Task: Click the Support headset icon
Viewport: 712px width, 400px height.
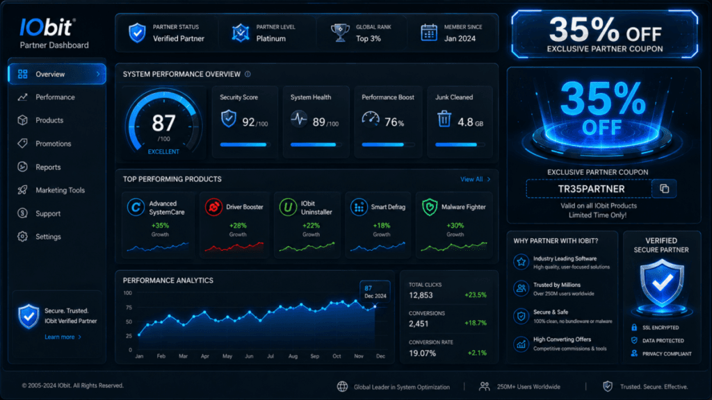Action: tap(22, 213)
